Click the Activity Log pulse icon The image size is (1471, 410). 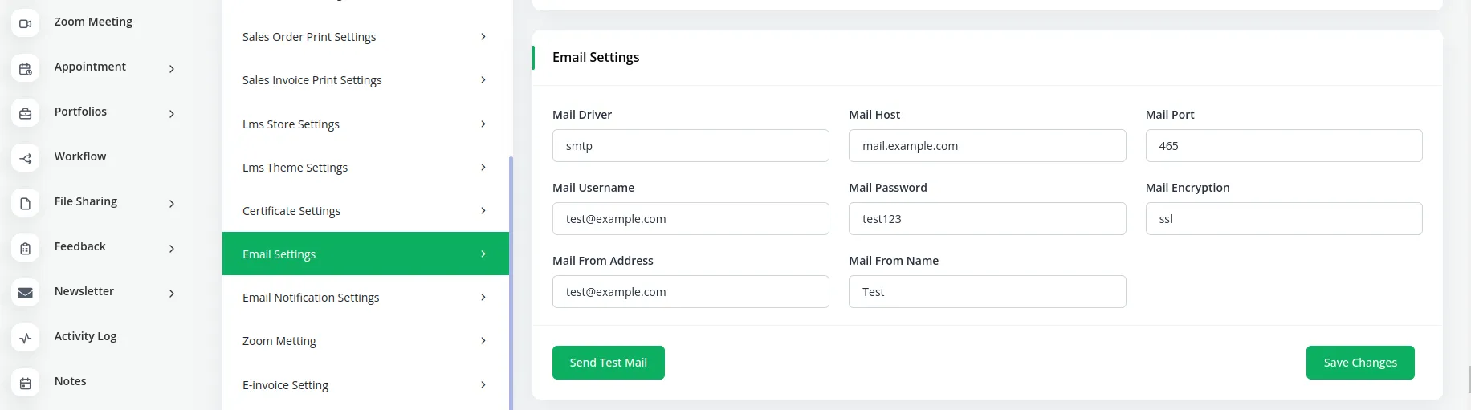[x=26, y=339]
